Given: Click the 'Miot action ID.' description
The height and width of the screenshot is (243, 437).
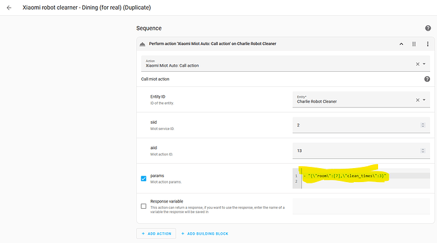Looking at the screenshot, I should (x=161, y=154).
